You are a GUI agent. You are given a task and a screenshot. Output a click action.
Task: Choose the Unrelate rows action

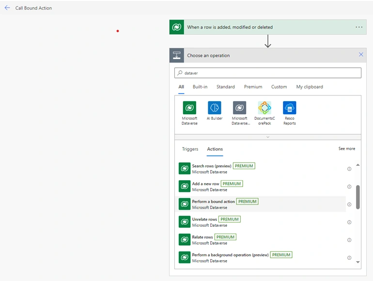(x=261, y=222)
